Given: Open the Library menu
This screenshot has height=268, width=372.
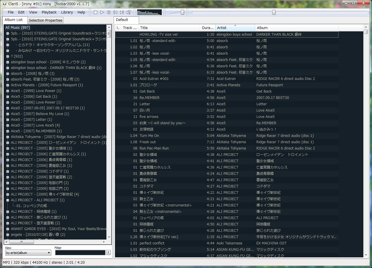Looking at the screenshot, I should (x=67, y=12).
